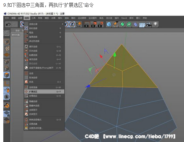Click the Light bulb icon

pyautogui.click(x=156, y=24)
